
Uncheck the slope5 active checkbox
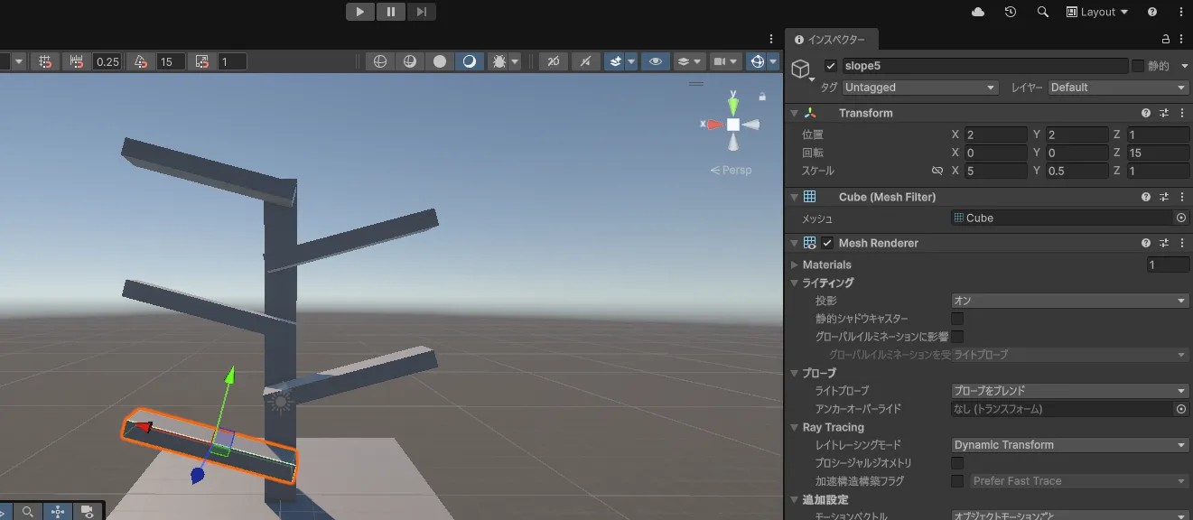coord(831,66)
